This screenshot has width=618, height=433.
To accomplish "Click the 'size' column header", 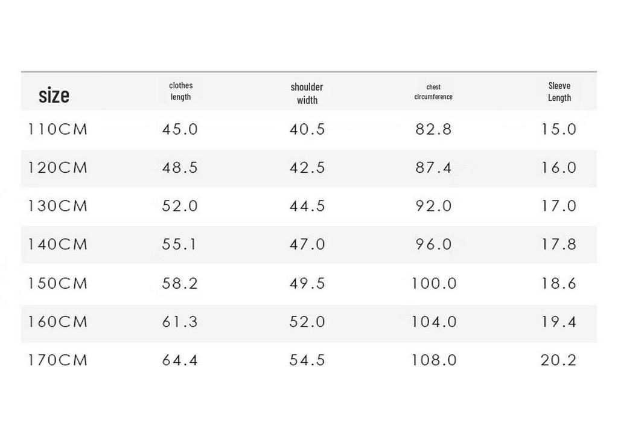I will point(54,95).
